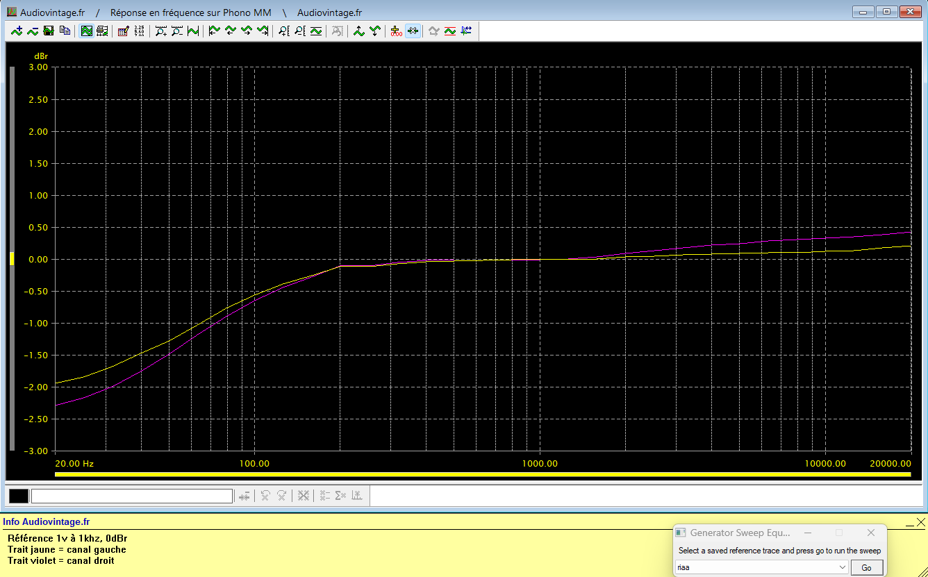Click the yellow horizontal bar under frequency axis
Image resolution: width=928 pixels, height=577 pixels.
482,475
